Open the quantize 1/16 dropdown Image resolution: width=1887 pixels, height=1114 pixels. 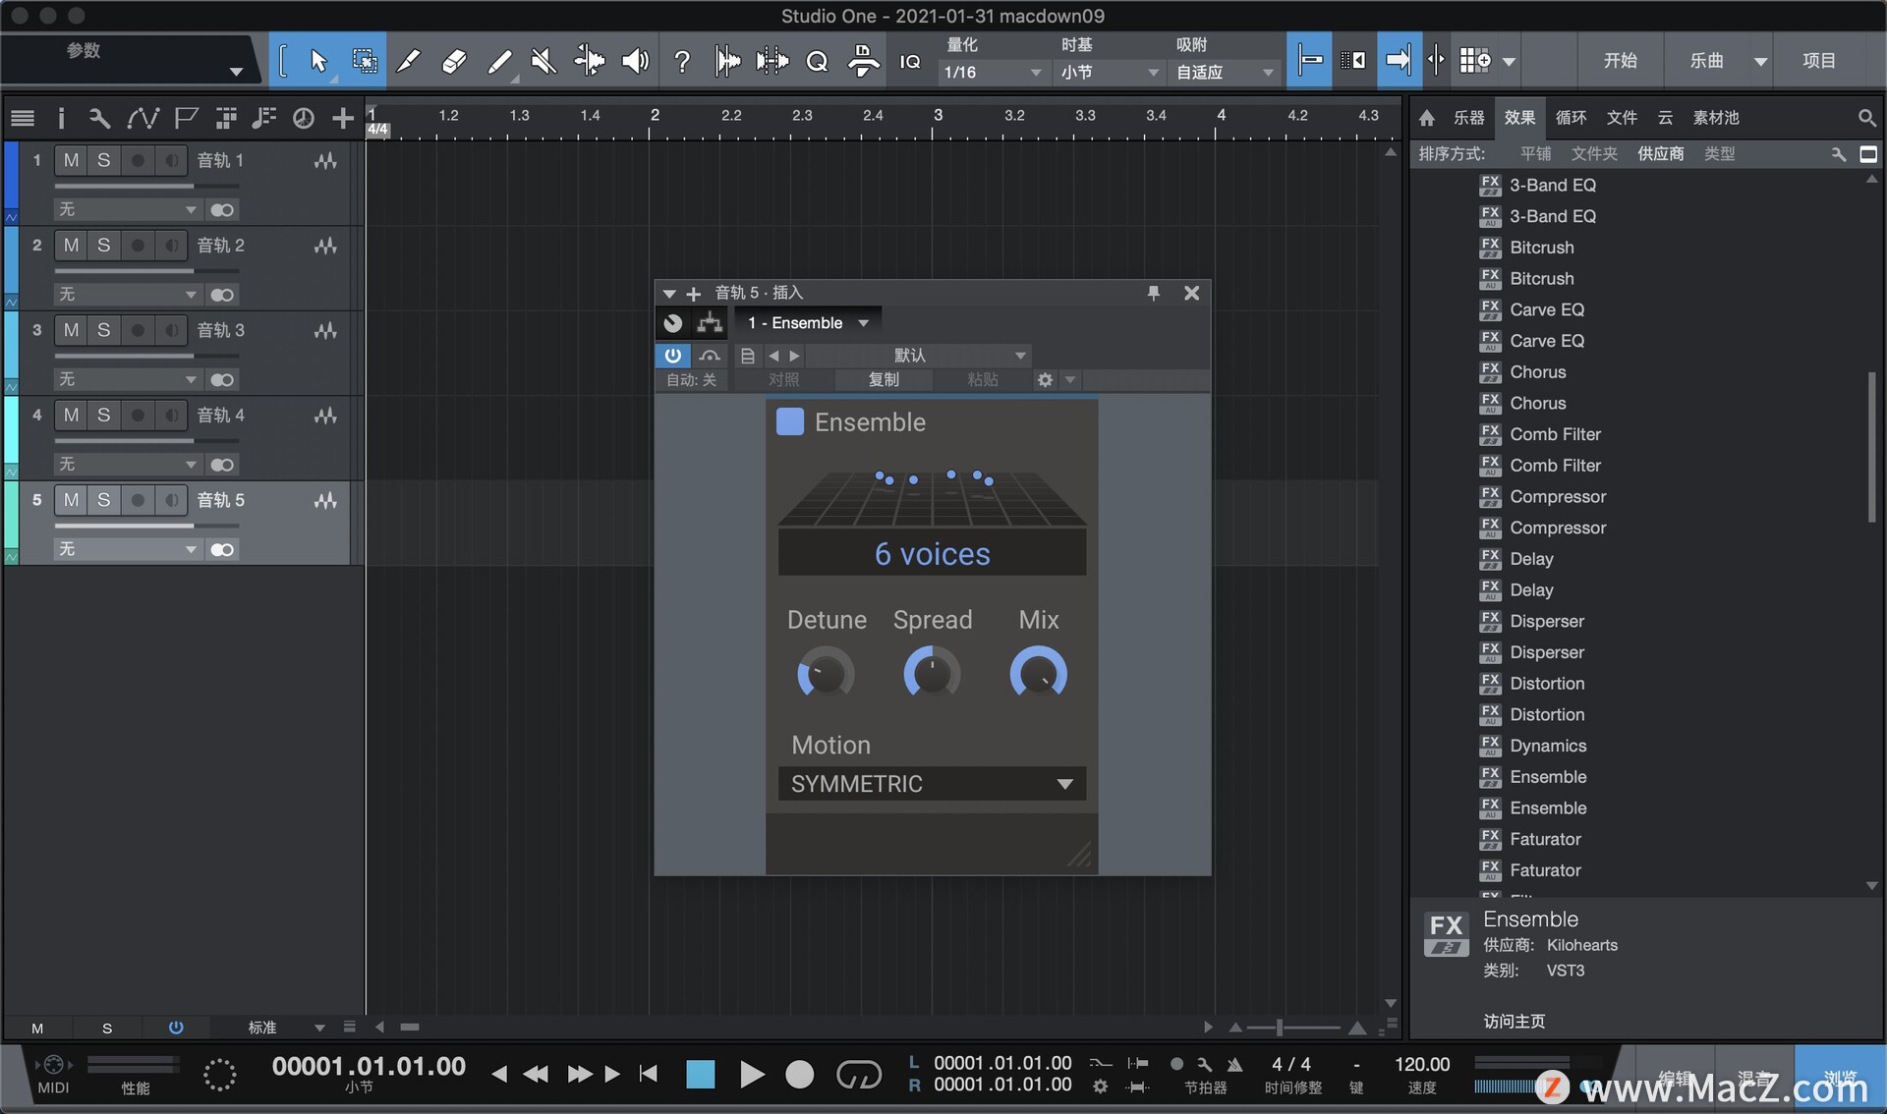993,72
